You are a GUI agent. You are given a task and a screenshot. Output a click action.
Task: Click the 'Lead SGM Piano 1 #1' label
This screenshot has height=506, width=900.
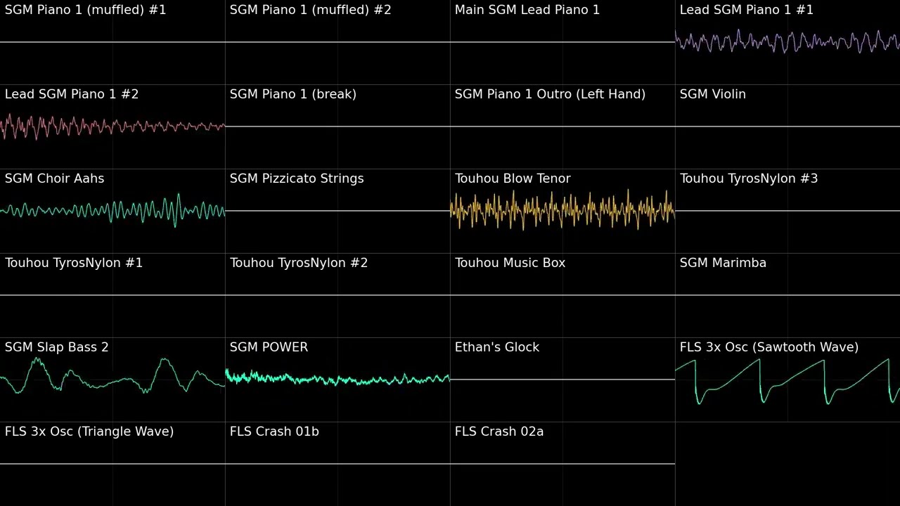pos(746,10)
